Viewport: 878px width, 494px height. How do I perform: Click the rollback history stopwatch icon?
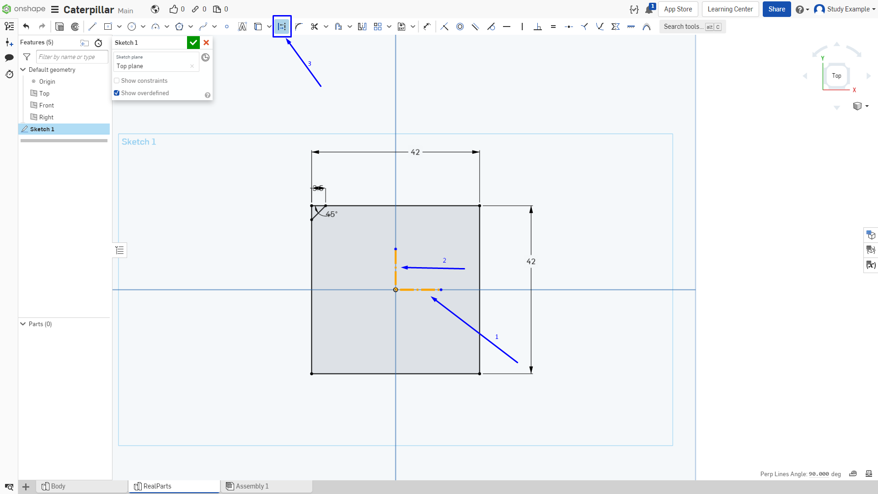point(98,43)
